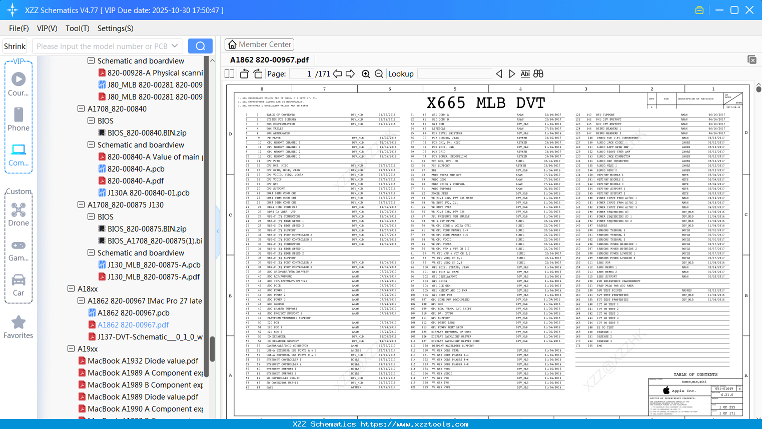The width and height of the screenshot is (762, 429).
Task: Click chip icon of BIOS_820-00840.BIN.zip
Action: (x=102, y=133)
